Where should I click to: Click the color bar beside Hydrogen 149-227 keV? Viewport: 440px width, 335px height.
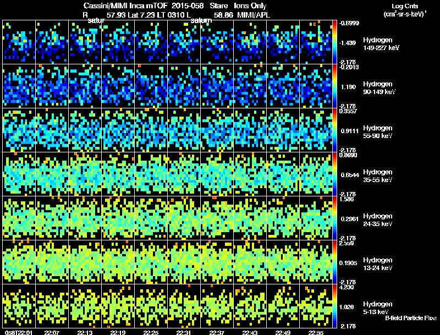coord(334,42)
